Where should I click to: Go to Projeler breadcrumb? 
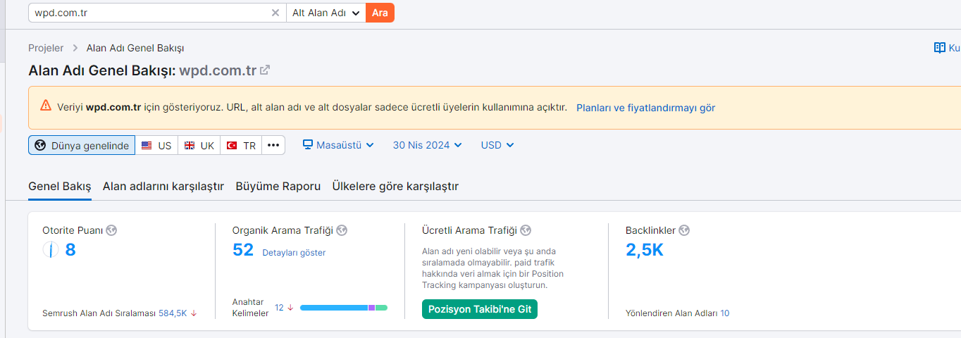46,48
